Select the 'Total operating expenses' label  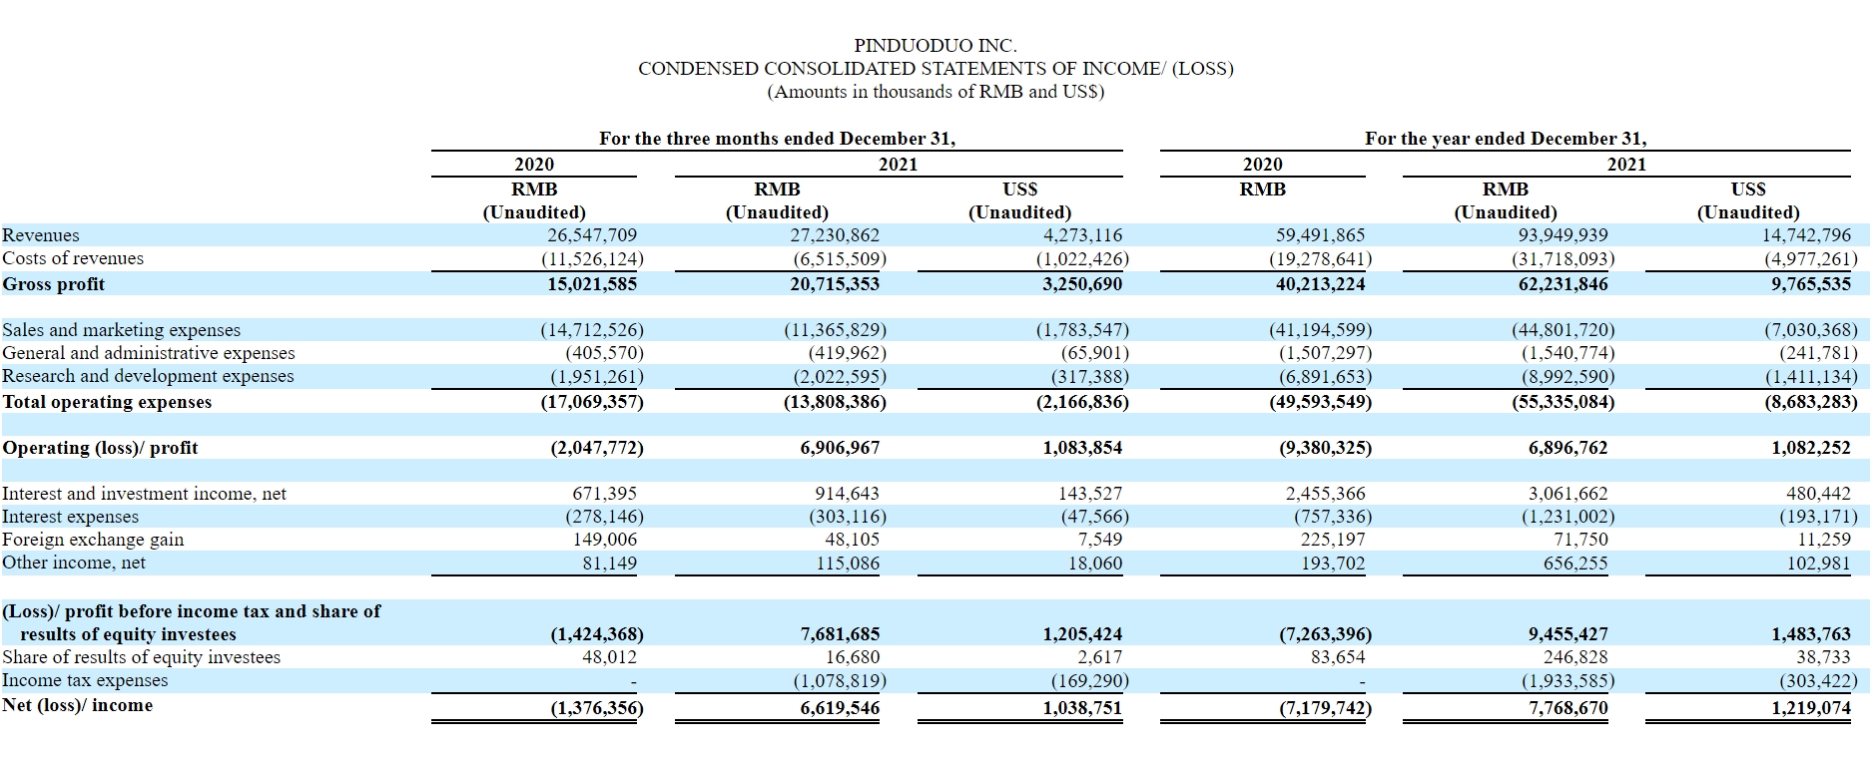(107, 402)
